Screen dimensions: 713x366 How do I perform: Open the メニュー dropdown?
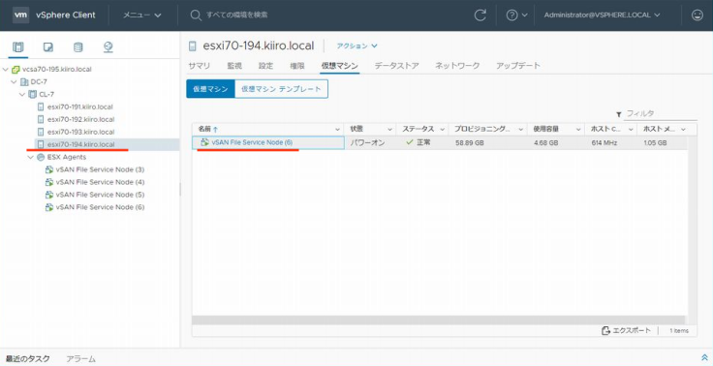[141, 15]
